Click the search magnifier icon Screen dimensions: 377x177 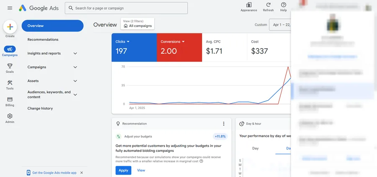tap(71, 8)
